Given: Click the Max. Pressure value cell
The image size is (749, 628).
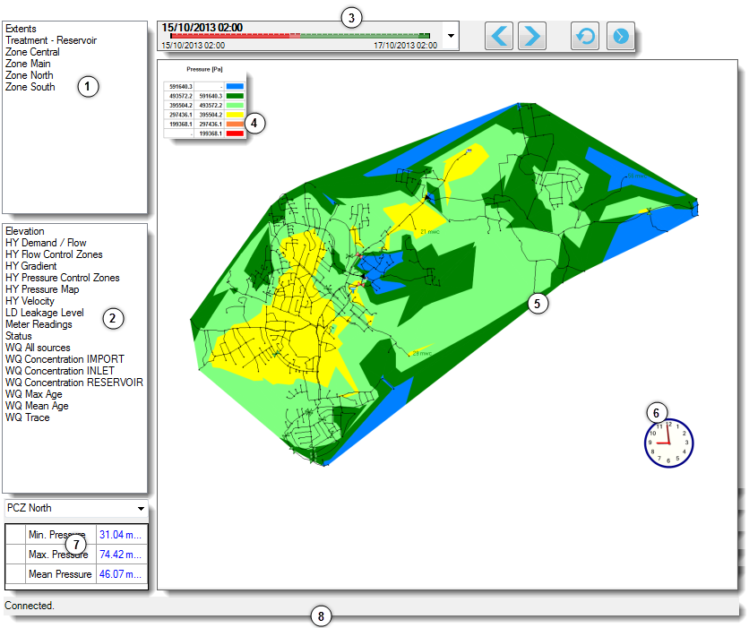Looking at the screenshot, I should click(x=121, y=555).
